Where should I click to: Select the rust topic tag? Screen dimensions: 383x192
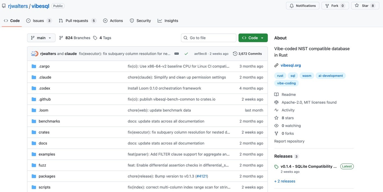click(280, 76)
